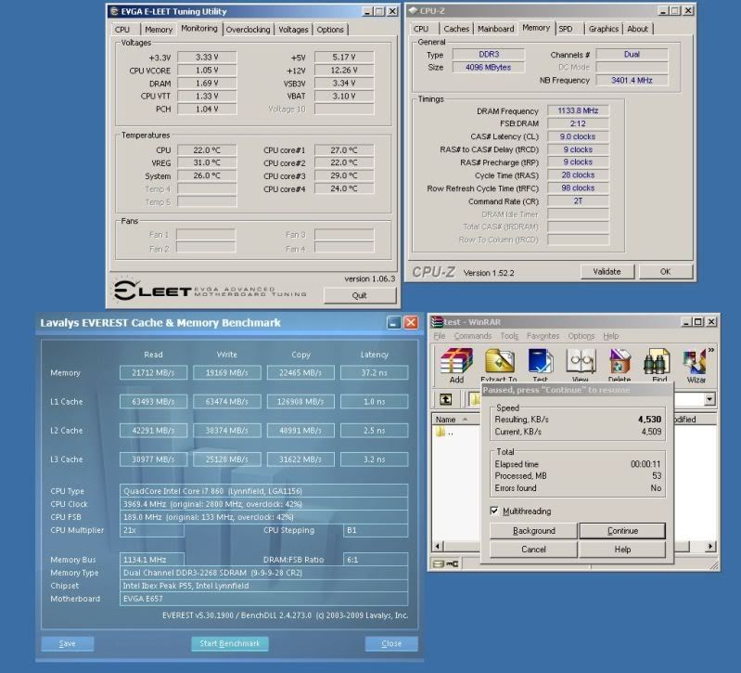Cancel the paused WinRAR test
741x673 pixels.
click(x=533, y=550)
